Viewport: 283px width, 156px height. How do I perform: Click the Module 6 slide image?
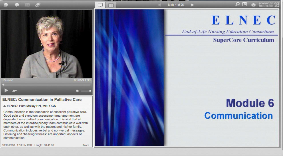coord(187,78)
